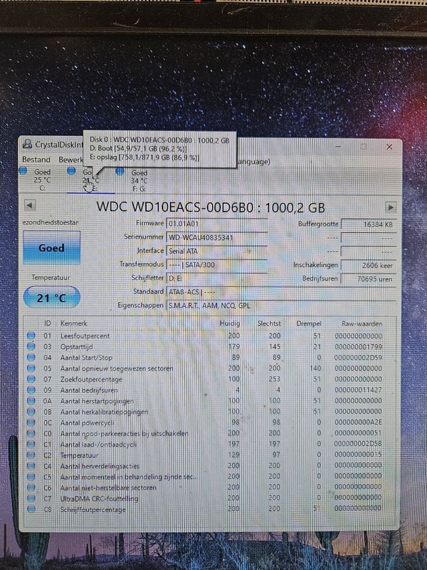
Task: Click status orb of Leesfoutpercent row
Action: (x=31, y=336)
